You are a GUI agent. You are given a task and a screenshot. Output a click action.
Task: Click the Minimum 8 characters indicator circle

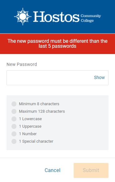[x=14, y=104]
